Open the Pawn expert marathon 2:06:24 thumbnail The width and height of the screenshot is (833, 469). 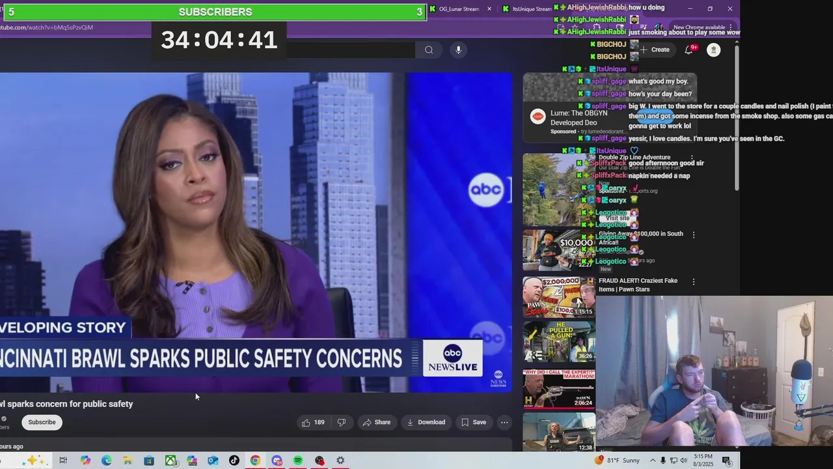(x=559, y=388)
